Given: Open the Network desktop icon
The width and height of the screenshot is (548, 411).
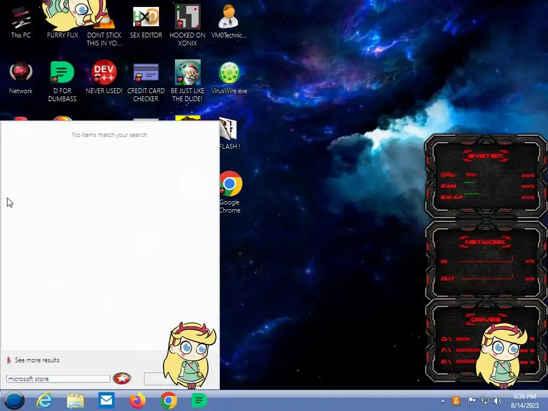Looking at the screenshot, I should (21, 78).
